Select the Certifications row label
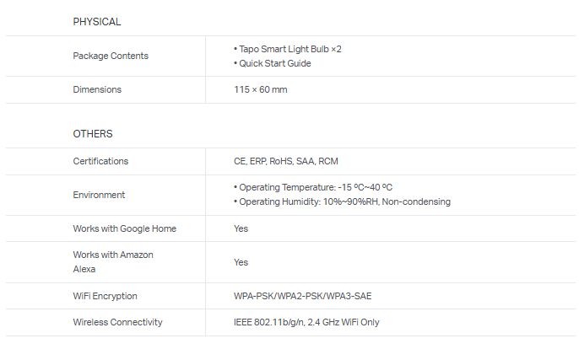Viewport: 579px width, 349px height. pyautogui.click(x=100, y=161)
